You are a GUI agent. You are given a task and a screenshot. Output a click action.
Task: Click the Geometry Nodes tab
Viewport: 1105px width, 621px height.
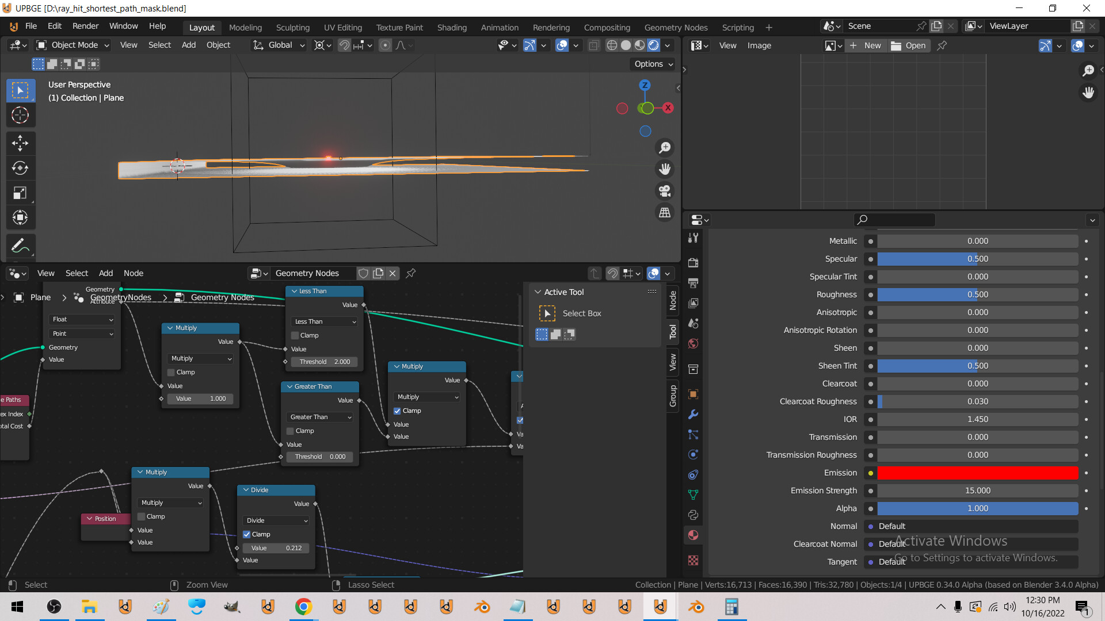tap(675, 27)
